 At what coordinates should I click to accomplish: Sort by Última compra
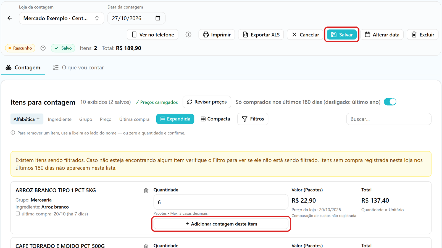tap(134, 119)
